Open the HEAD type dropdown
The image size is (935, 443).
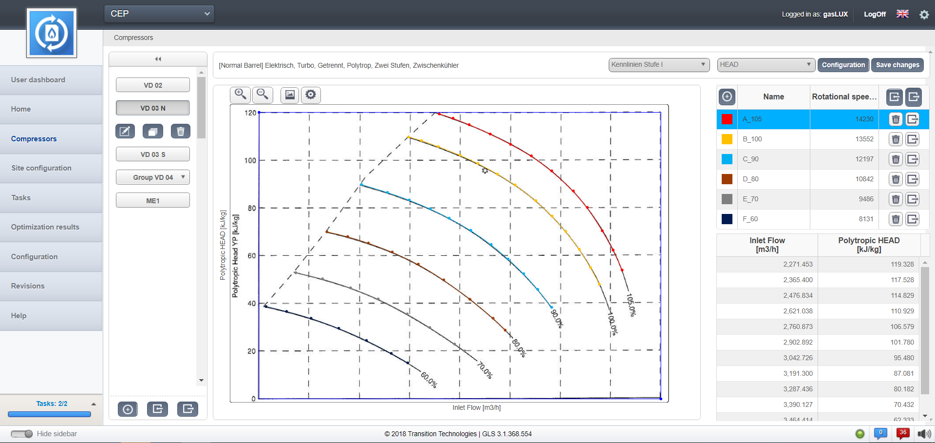click(766, 65)
